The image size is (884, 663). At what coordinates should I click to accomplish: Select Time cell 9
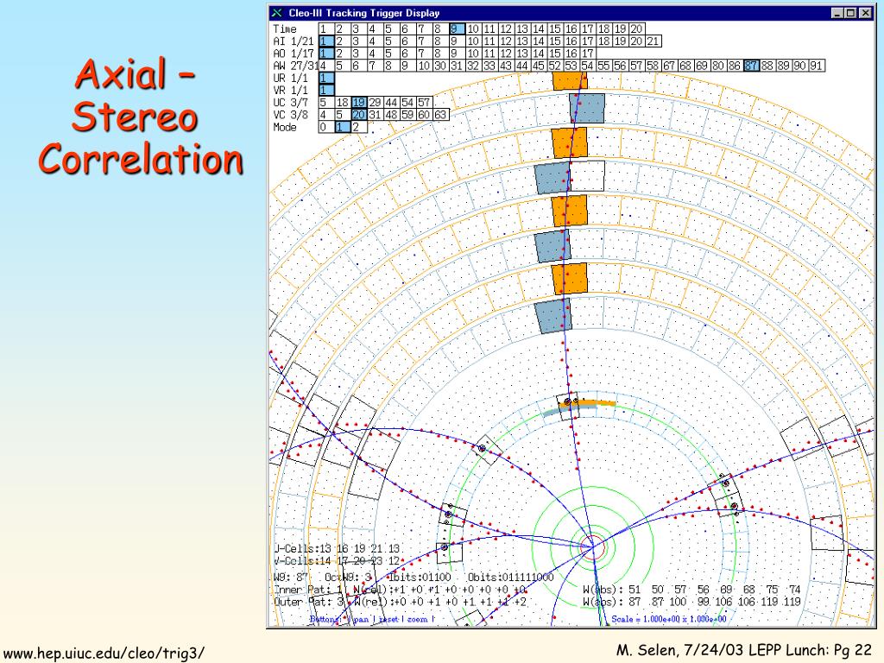pyautogui.click(x=457, y=29)
